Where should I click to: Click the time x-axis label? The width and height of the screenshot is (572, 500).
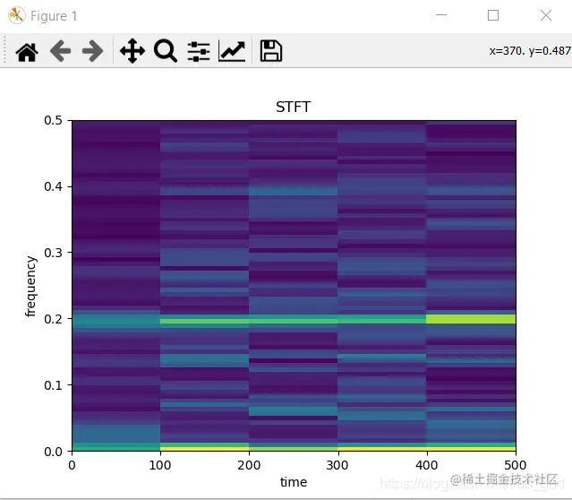(x=294, y=482)
